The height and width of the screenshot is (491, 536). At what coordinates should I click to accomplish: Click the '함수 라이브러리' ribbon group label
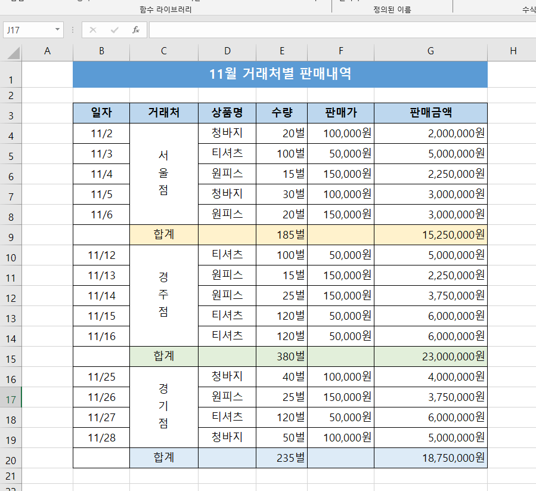(165, 10)
